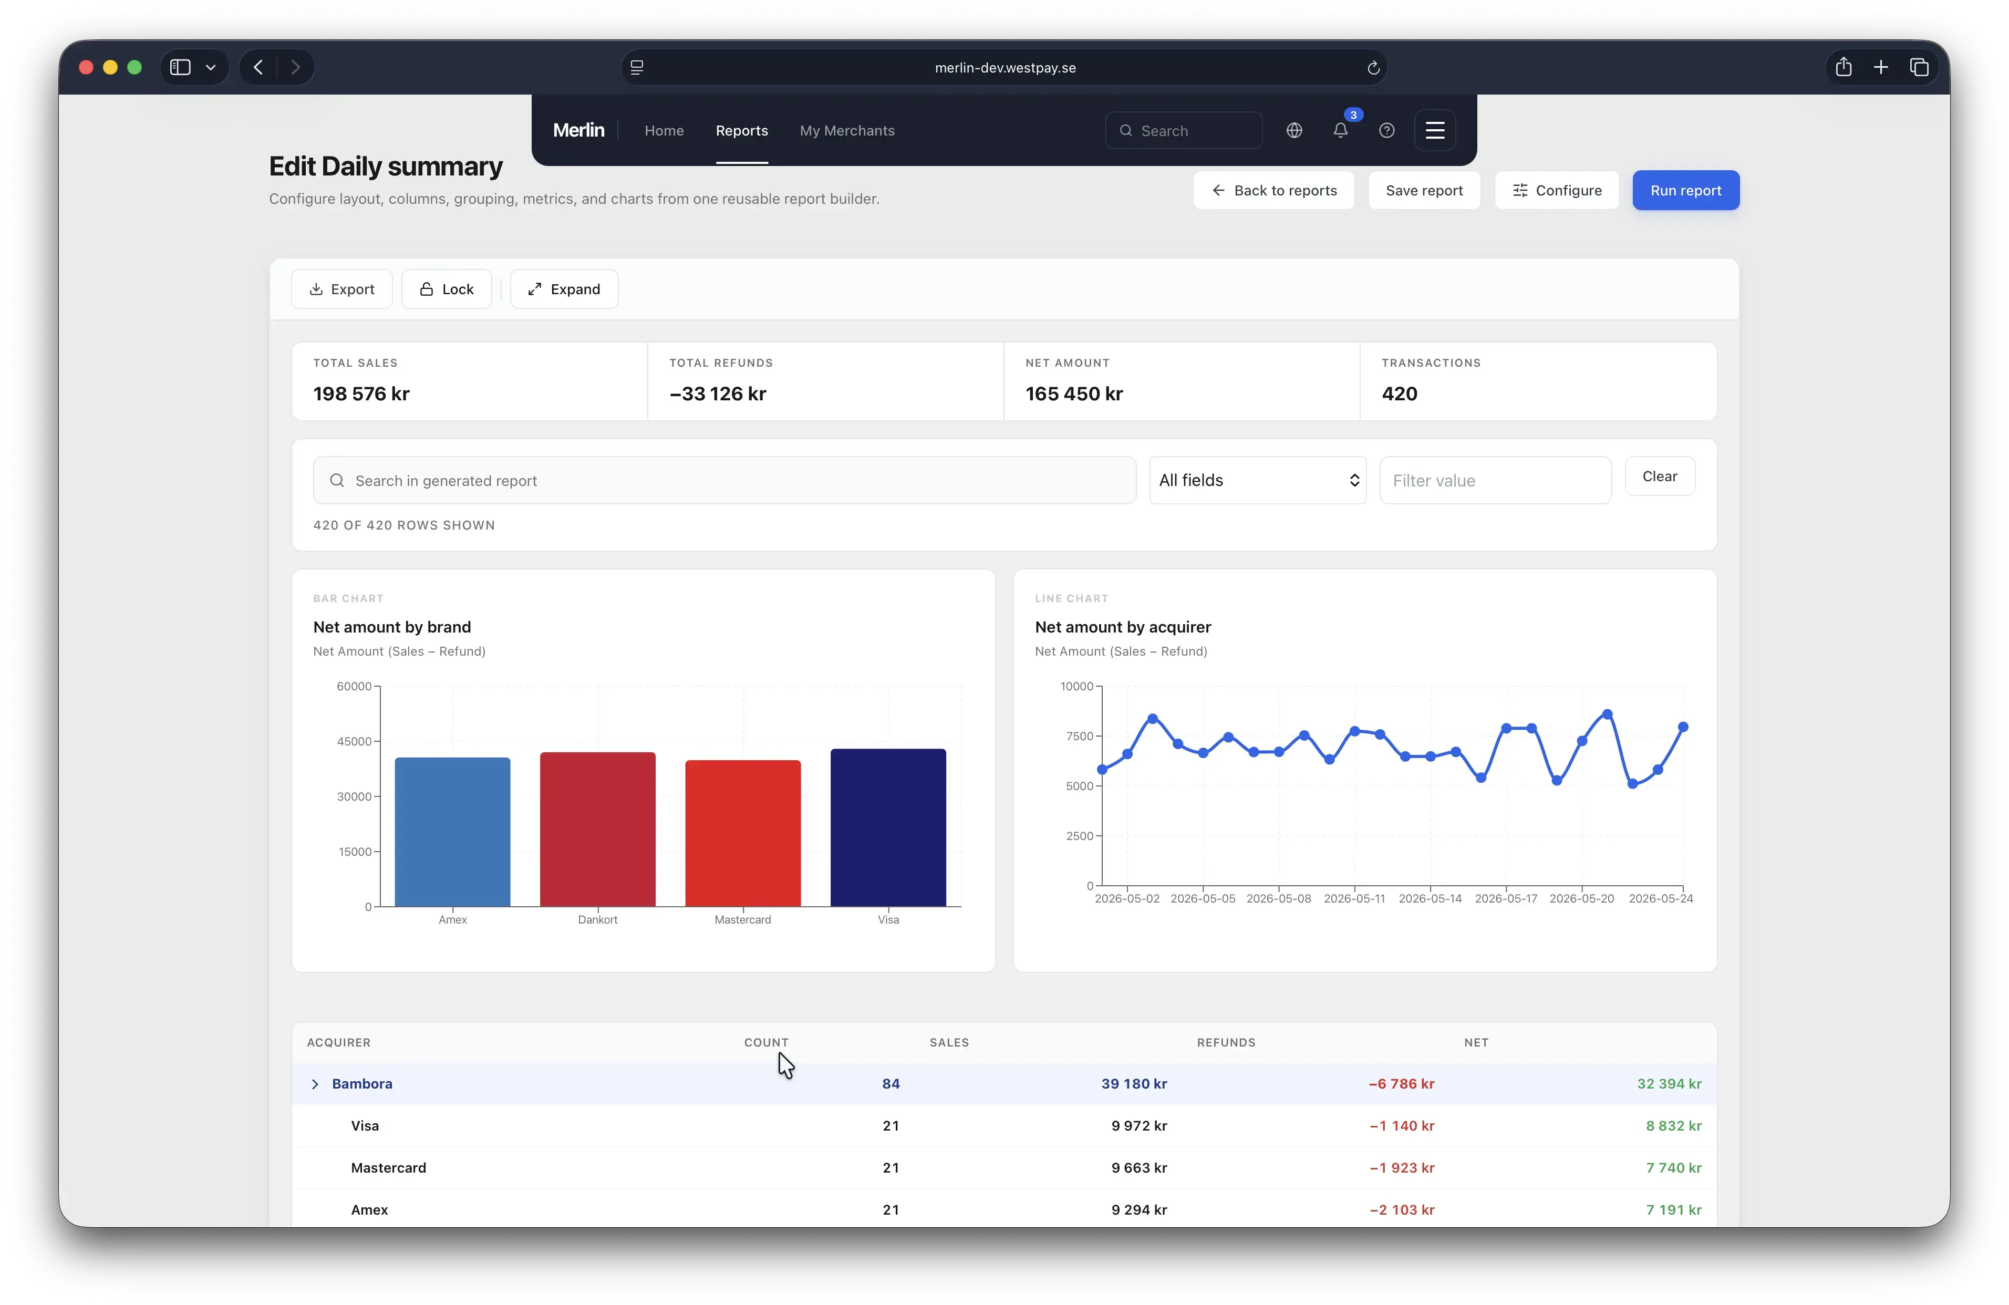
Task: Open a new Safari tab
Action: pyautogui.click(x=1881, y=68)
